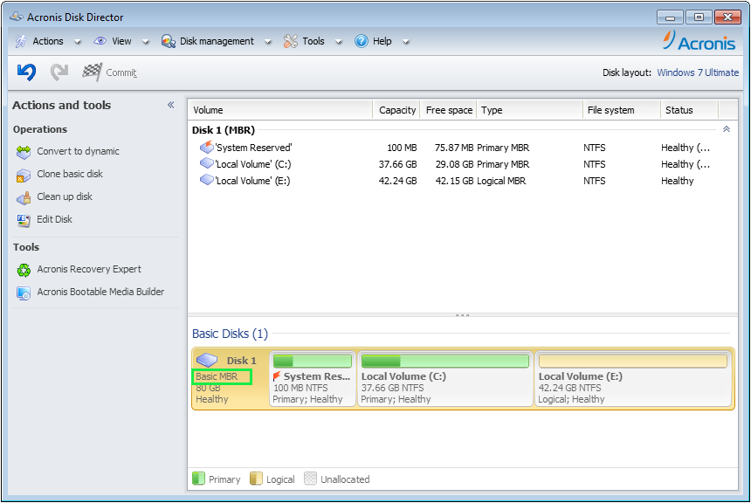751x503 pixels.
Task: Click the blue Undo arrow icon
Action: coord(25,72)
